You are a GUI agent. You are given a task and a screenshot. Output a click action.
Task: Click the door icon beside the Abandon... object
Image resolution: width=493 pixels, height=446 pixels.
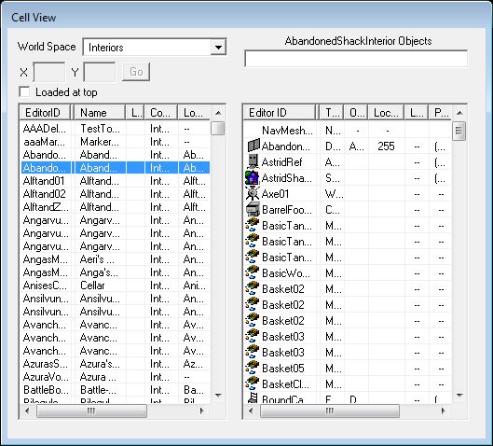(x=253, y=146)
